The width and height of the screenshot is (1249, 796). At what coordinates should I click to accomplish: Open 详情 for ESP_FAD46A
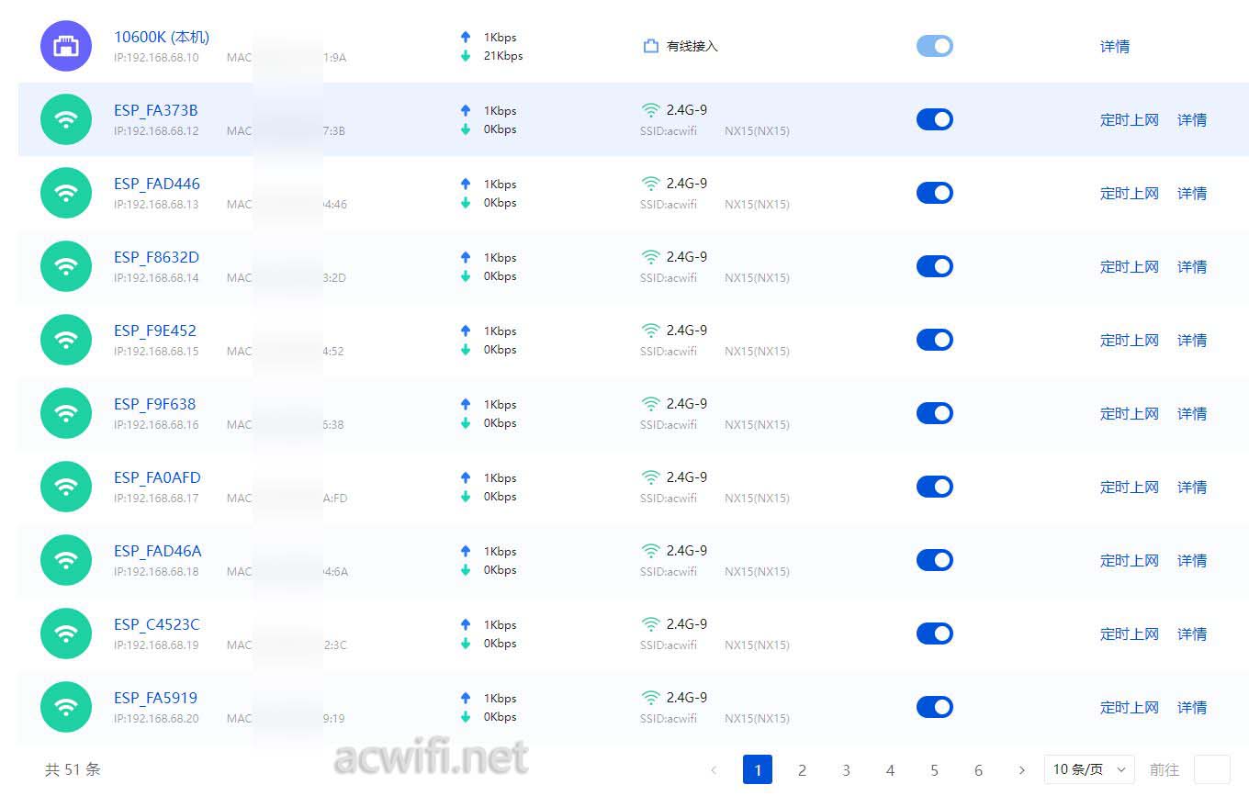tap(1192, 560)
